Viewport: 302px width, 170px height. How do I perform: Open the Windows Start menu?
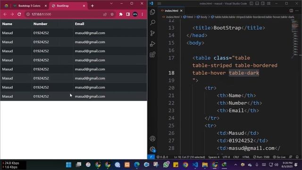coord(68,165)
